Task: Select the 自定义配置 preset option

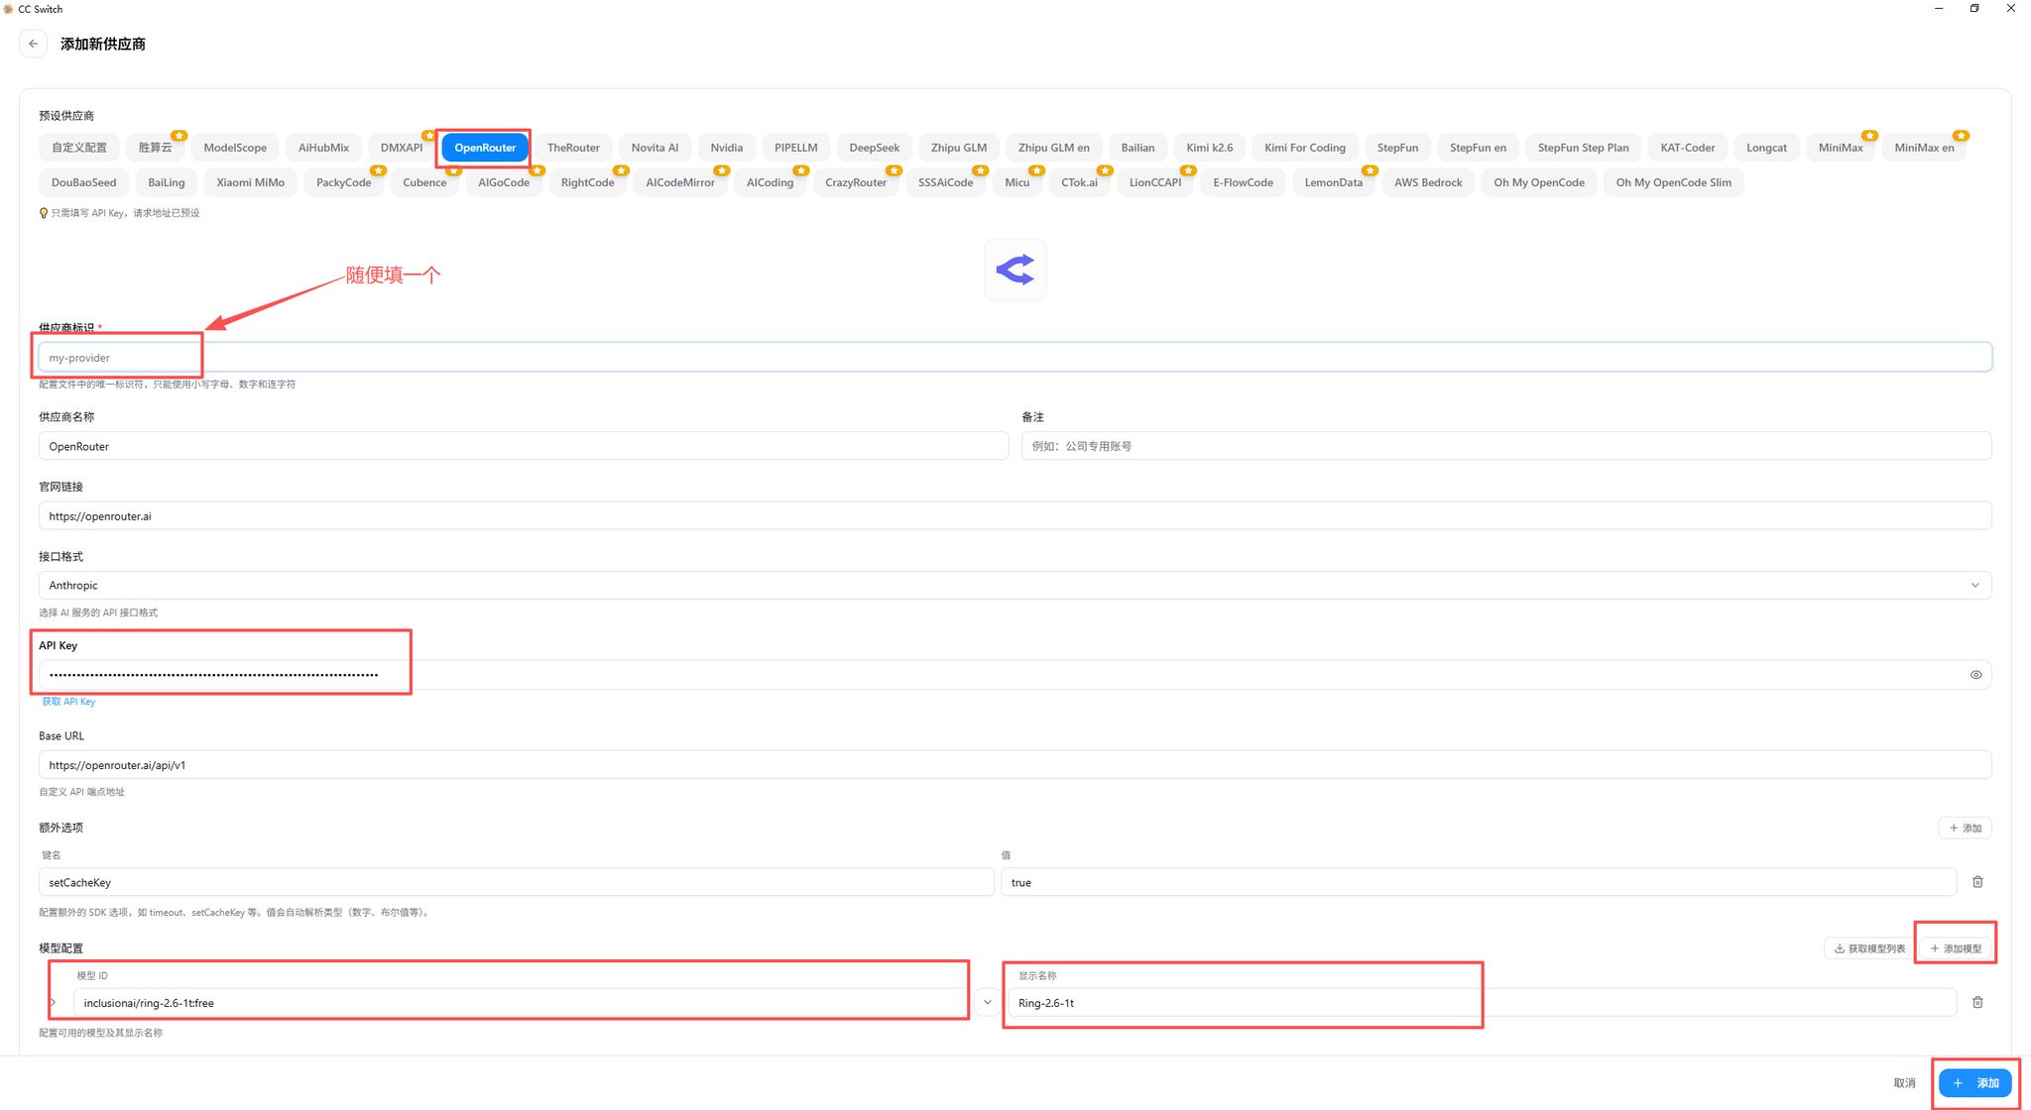Action: pyautogui.click(x=79, y=148)
